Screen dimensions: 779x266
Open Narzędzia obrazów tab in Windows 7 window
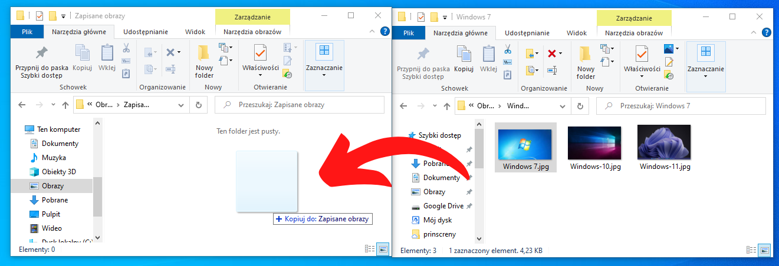pyautogui.click(x=634, y=33)
